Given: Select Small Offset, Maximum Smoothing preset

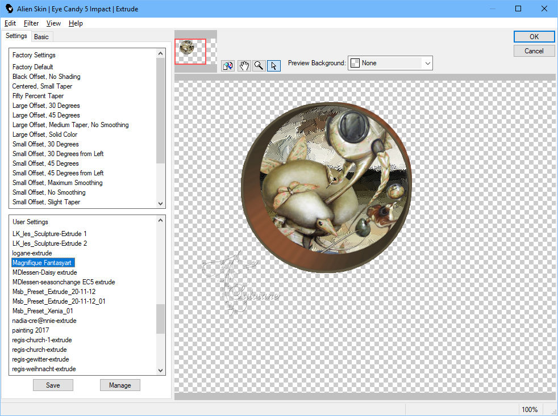Looking at the screenshot, I should [57, 182].
